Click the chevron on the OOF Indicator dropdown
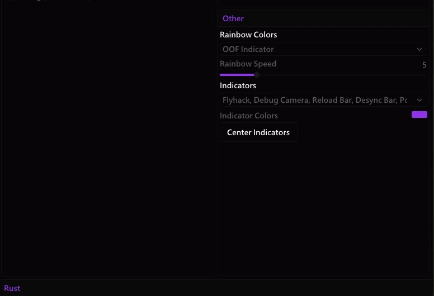The height and width of the screenshot is (296, 434). [419, 49]
